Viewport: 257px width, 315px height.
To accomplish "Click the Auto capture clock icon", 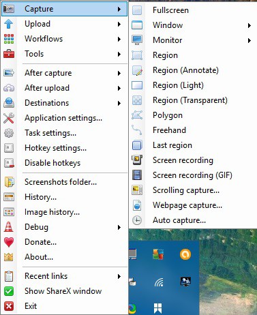I will pos(137,220).
